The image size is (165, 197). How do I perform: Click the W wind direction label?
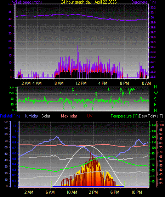point(156,93)
